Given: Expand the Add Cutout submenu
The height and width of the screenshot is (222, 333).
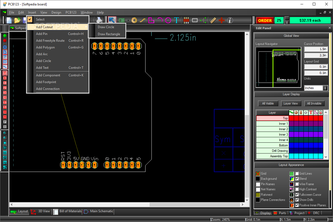Looking at the screenshot, I should (58, 27).
